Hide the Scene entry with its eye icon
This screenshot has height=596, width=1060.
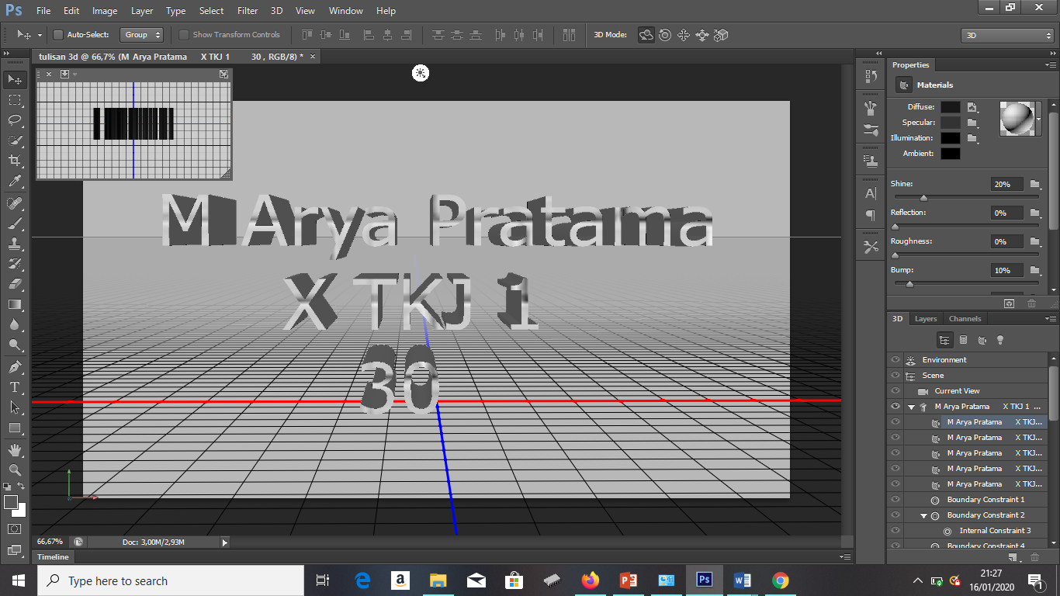[895, 375]
